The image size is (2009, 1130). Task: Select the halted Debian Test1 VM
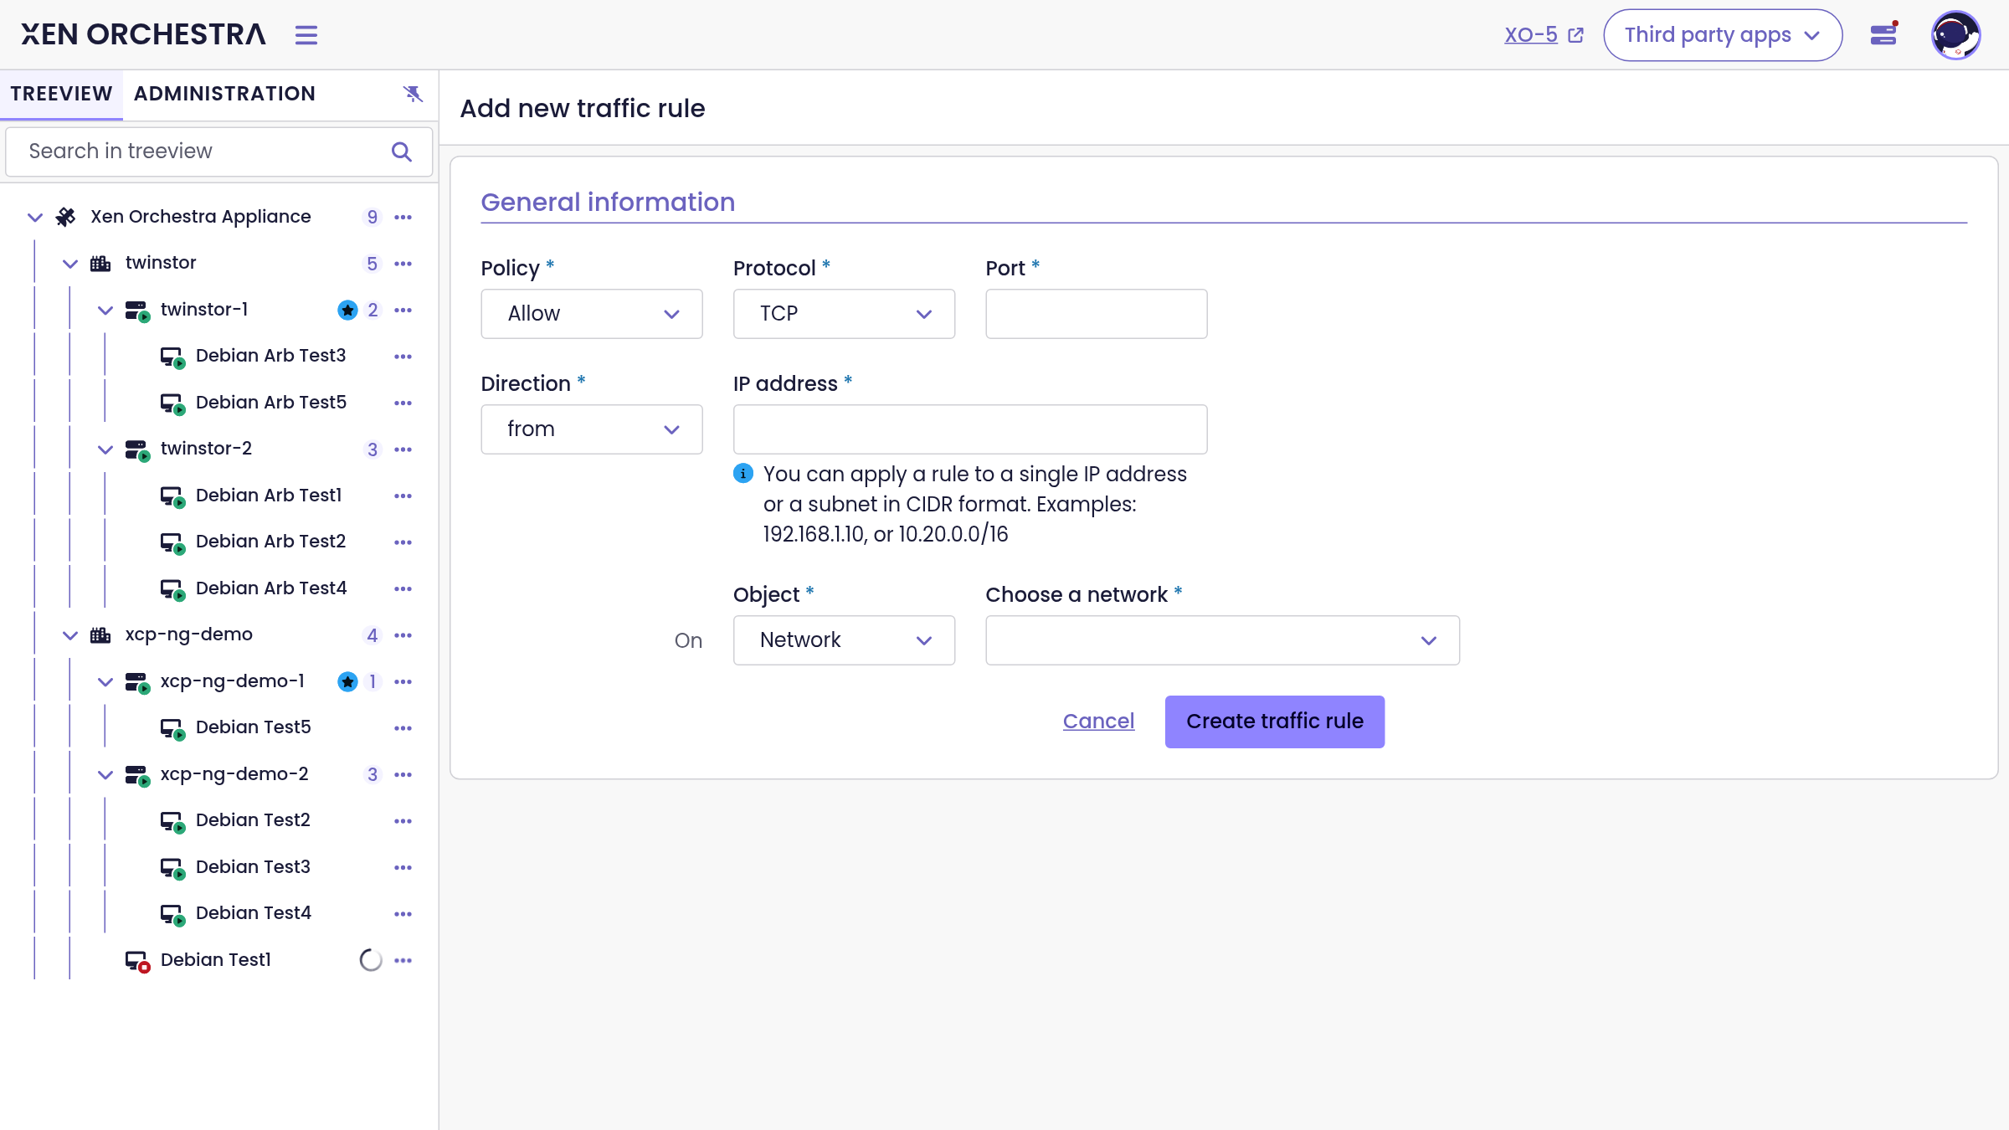216,960
